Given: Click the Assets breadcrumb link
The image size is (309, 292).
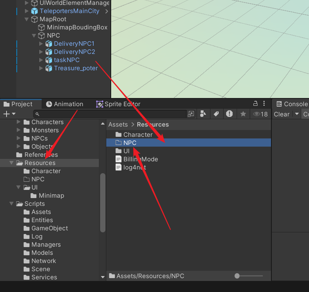Looking at the screenshot, I should point(118,125).
